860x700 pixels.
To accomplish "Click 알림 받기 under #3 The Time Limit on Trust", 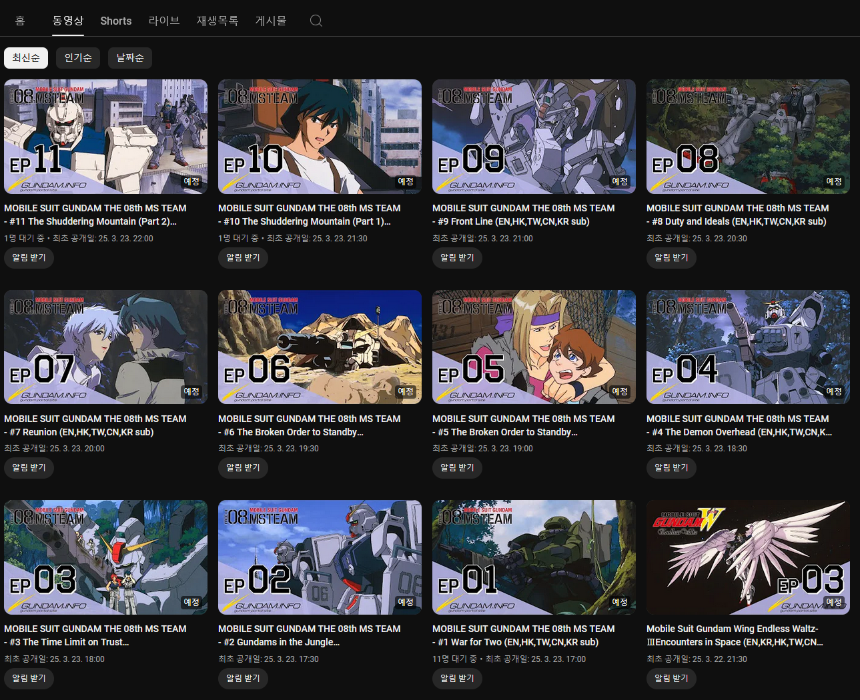I will (x=29, y=678).
